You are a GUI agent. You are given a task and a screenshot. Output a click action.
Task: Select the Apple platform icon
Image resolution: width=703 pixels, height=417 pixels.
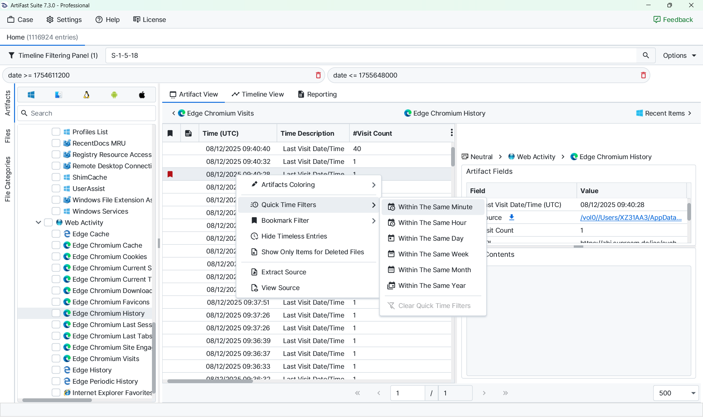(142, 95)
